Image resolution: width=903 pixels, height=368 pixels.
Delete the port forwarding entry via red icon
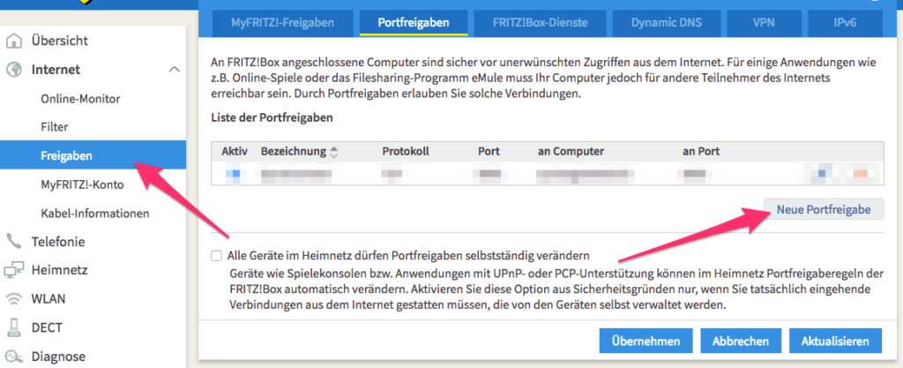tap(860, 175)
